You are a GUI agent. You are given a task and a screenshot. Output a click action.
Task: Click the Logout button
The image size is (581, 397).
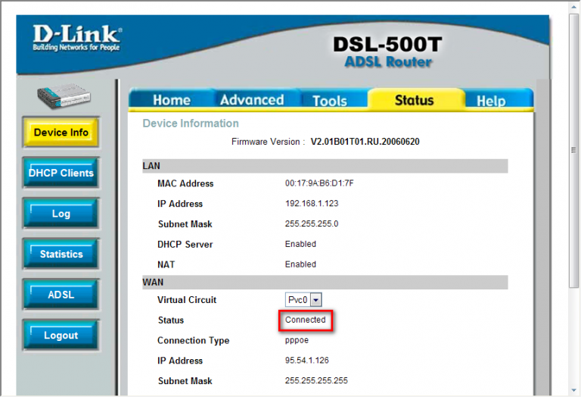61,335
